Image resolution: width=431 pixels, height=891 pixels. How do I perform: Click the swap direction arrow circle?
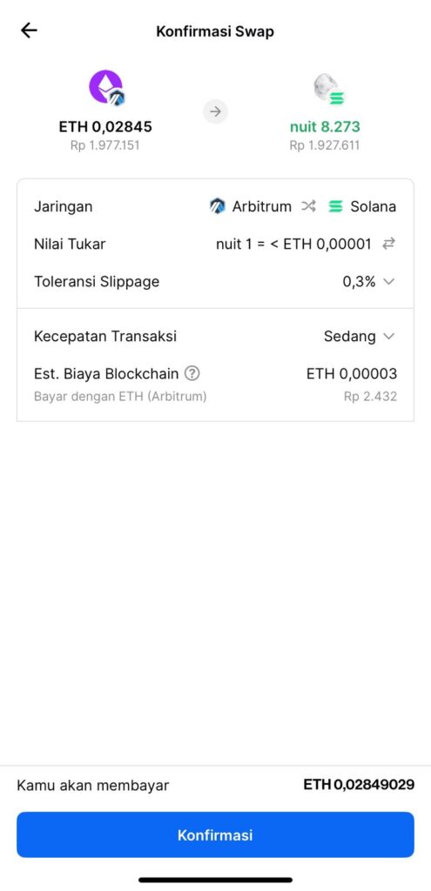pos(216,111)
